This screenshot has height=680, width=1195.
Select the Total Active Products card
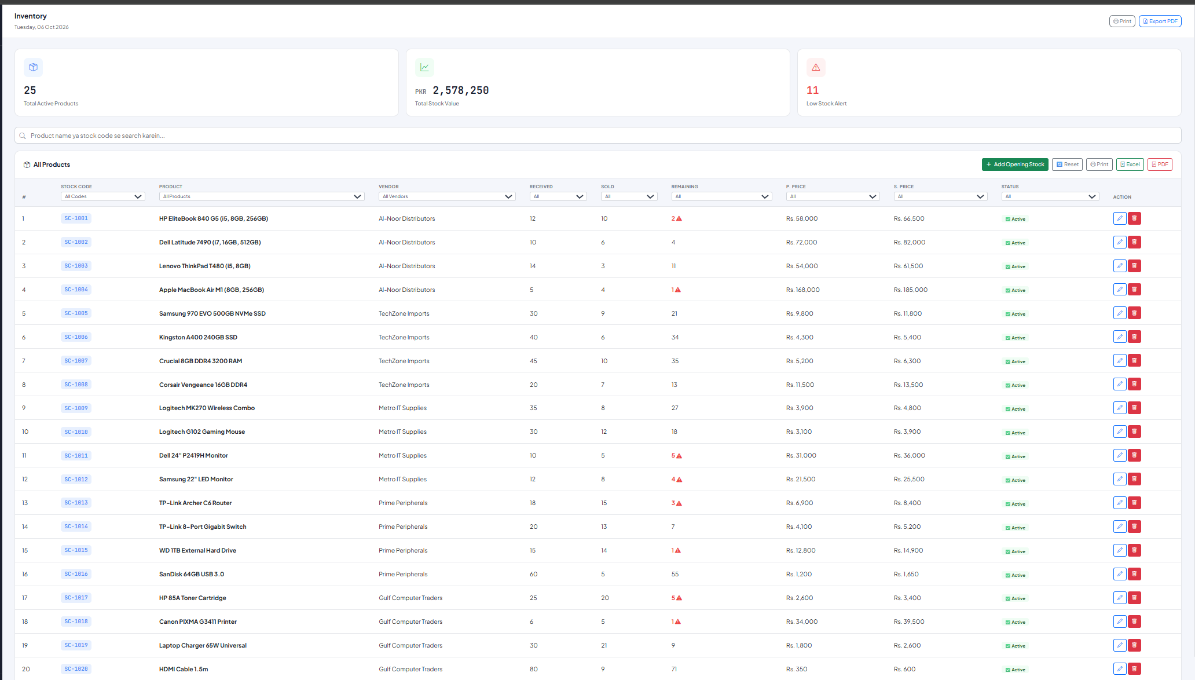point(206,82)
